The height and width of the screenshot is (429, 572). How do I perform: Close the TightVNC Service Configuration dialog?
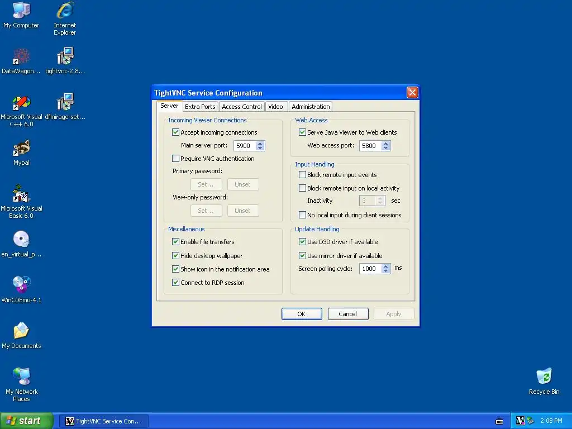(412, 93)
